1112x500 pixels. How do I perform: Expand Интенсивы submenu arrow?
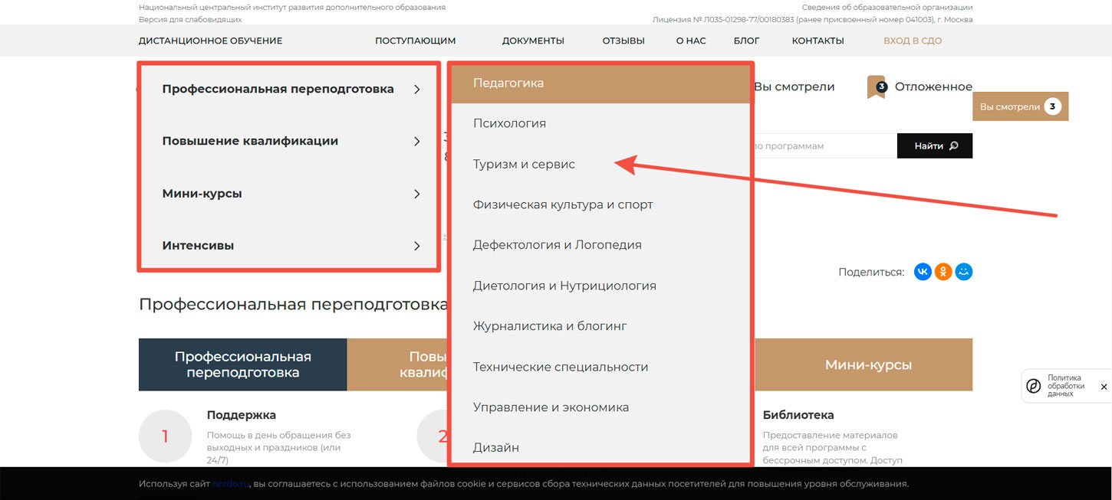click(x=417, y=246)
